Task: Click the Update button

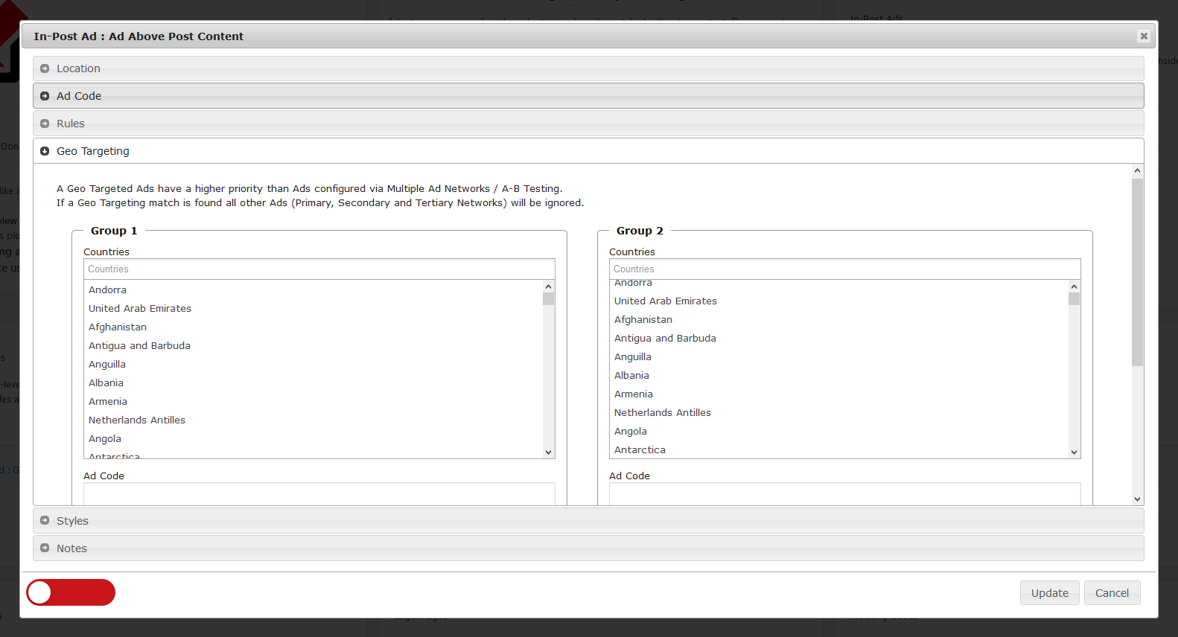Action: 1049,593
